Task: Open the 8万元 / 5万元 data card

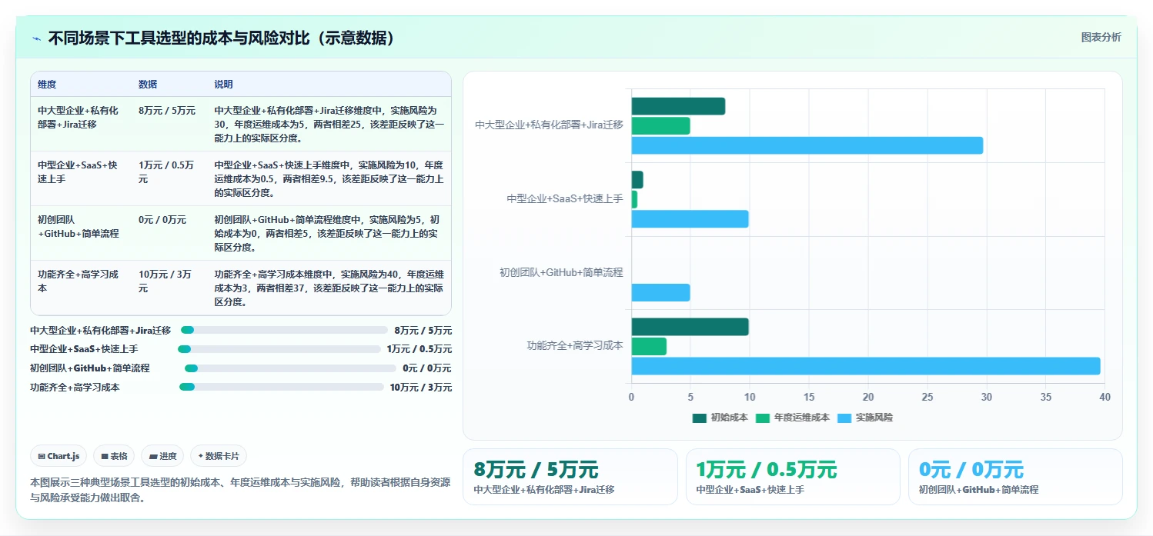Action: (x=570, y=477)
